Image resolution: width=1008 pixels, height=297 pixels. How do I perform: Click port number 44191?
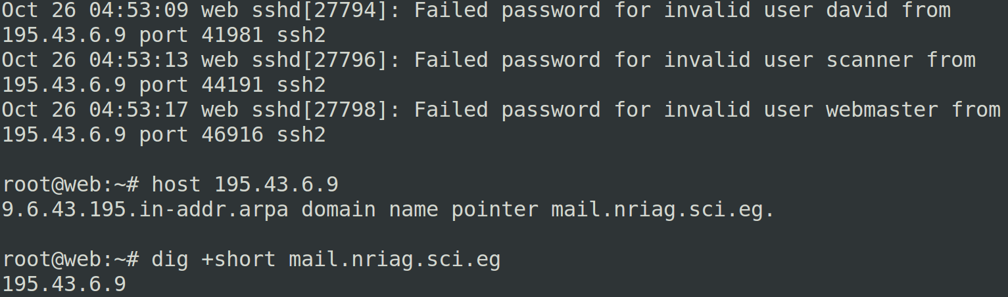pyautogui.click(x=233, y=85)
